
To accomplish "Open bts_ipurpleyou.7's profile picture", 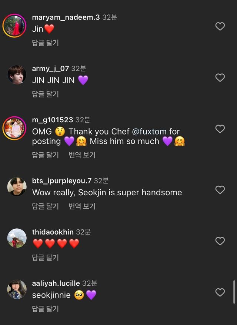I will coord(17,186).
